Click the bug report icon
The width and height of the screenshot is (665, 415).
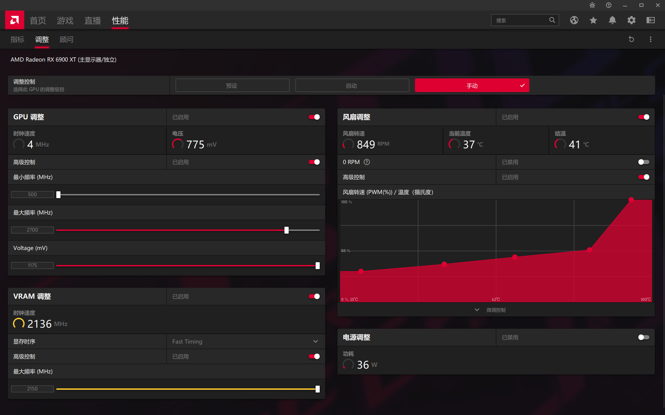pos(592,5)
